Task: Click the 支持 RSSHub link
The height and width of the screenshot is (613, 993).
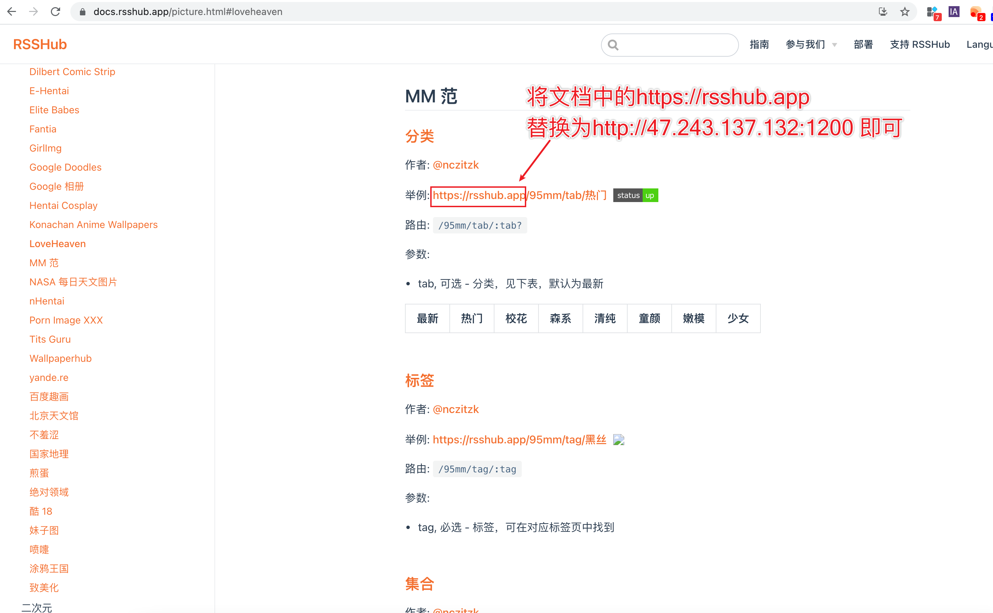Action: [920, 45]
